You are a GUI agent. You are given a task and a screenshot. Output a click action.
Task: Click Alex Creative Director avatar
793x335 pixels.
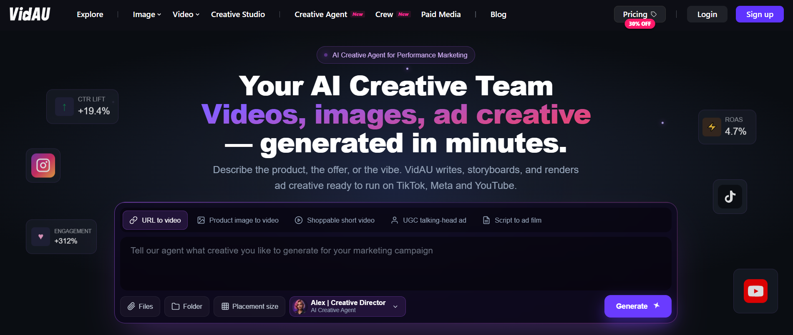pos(300,306)
